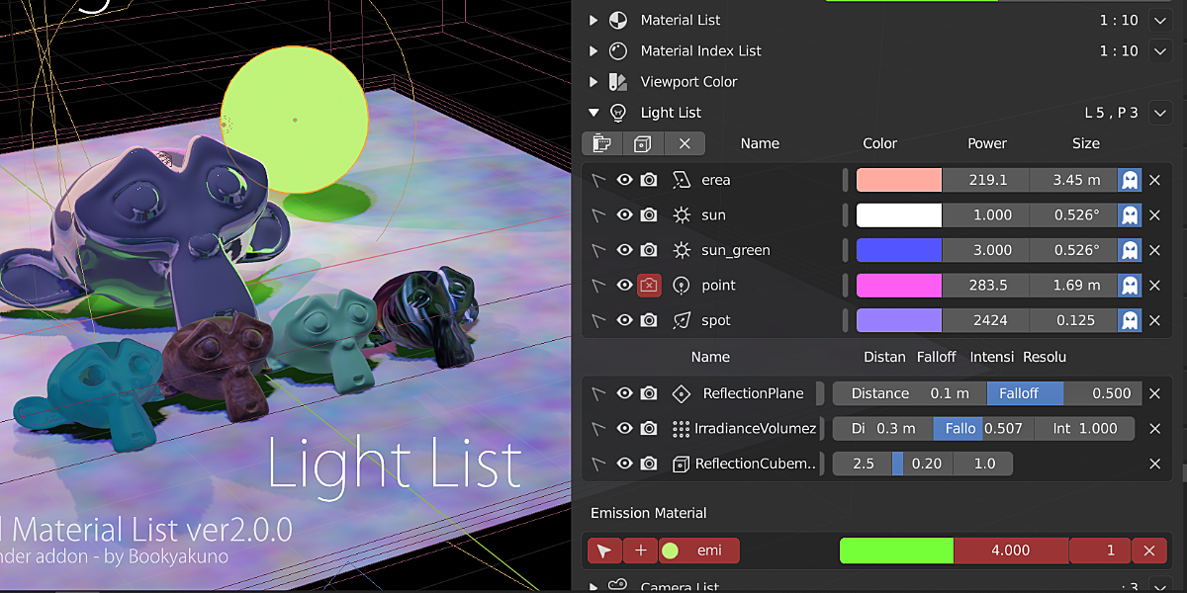The image size is (1187, 593).
Task: Expand the Viewport Color section
Action: click(593, 82)
